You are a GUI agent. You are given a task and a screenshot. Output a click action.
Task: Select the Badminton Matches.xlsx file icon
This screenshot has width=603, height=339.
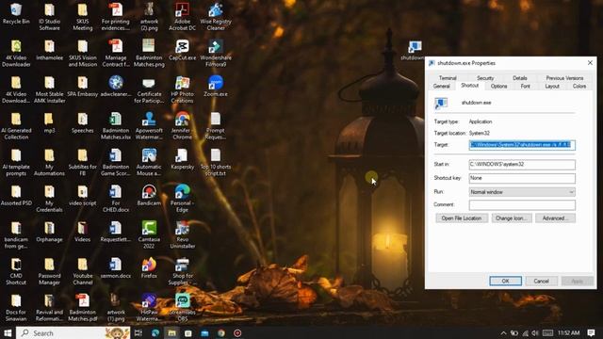pyautogui.click(x=116, y=125)
